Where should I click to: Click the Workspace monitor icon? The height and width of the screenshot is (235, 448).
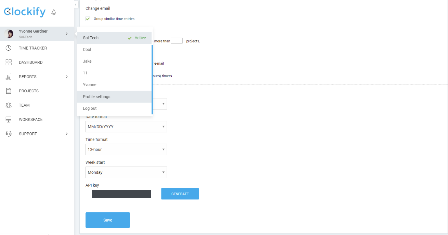pos(9,119)
